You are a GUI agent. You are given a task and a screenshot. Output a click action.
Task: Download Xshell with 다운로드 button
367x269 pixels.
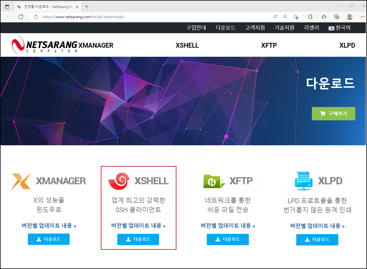click(138, 239)
